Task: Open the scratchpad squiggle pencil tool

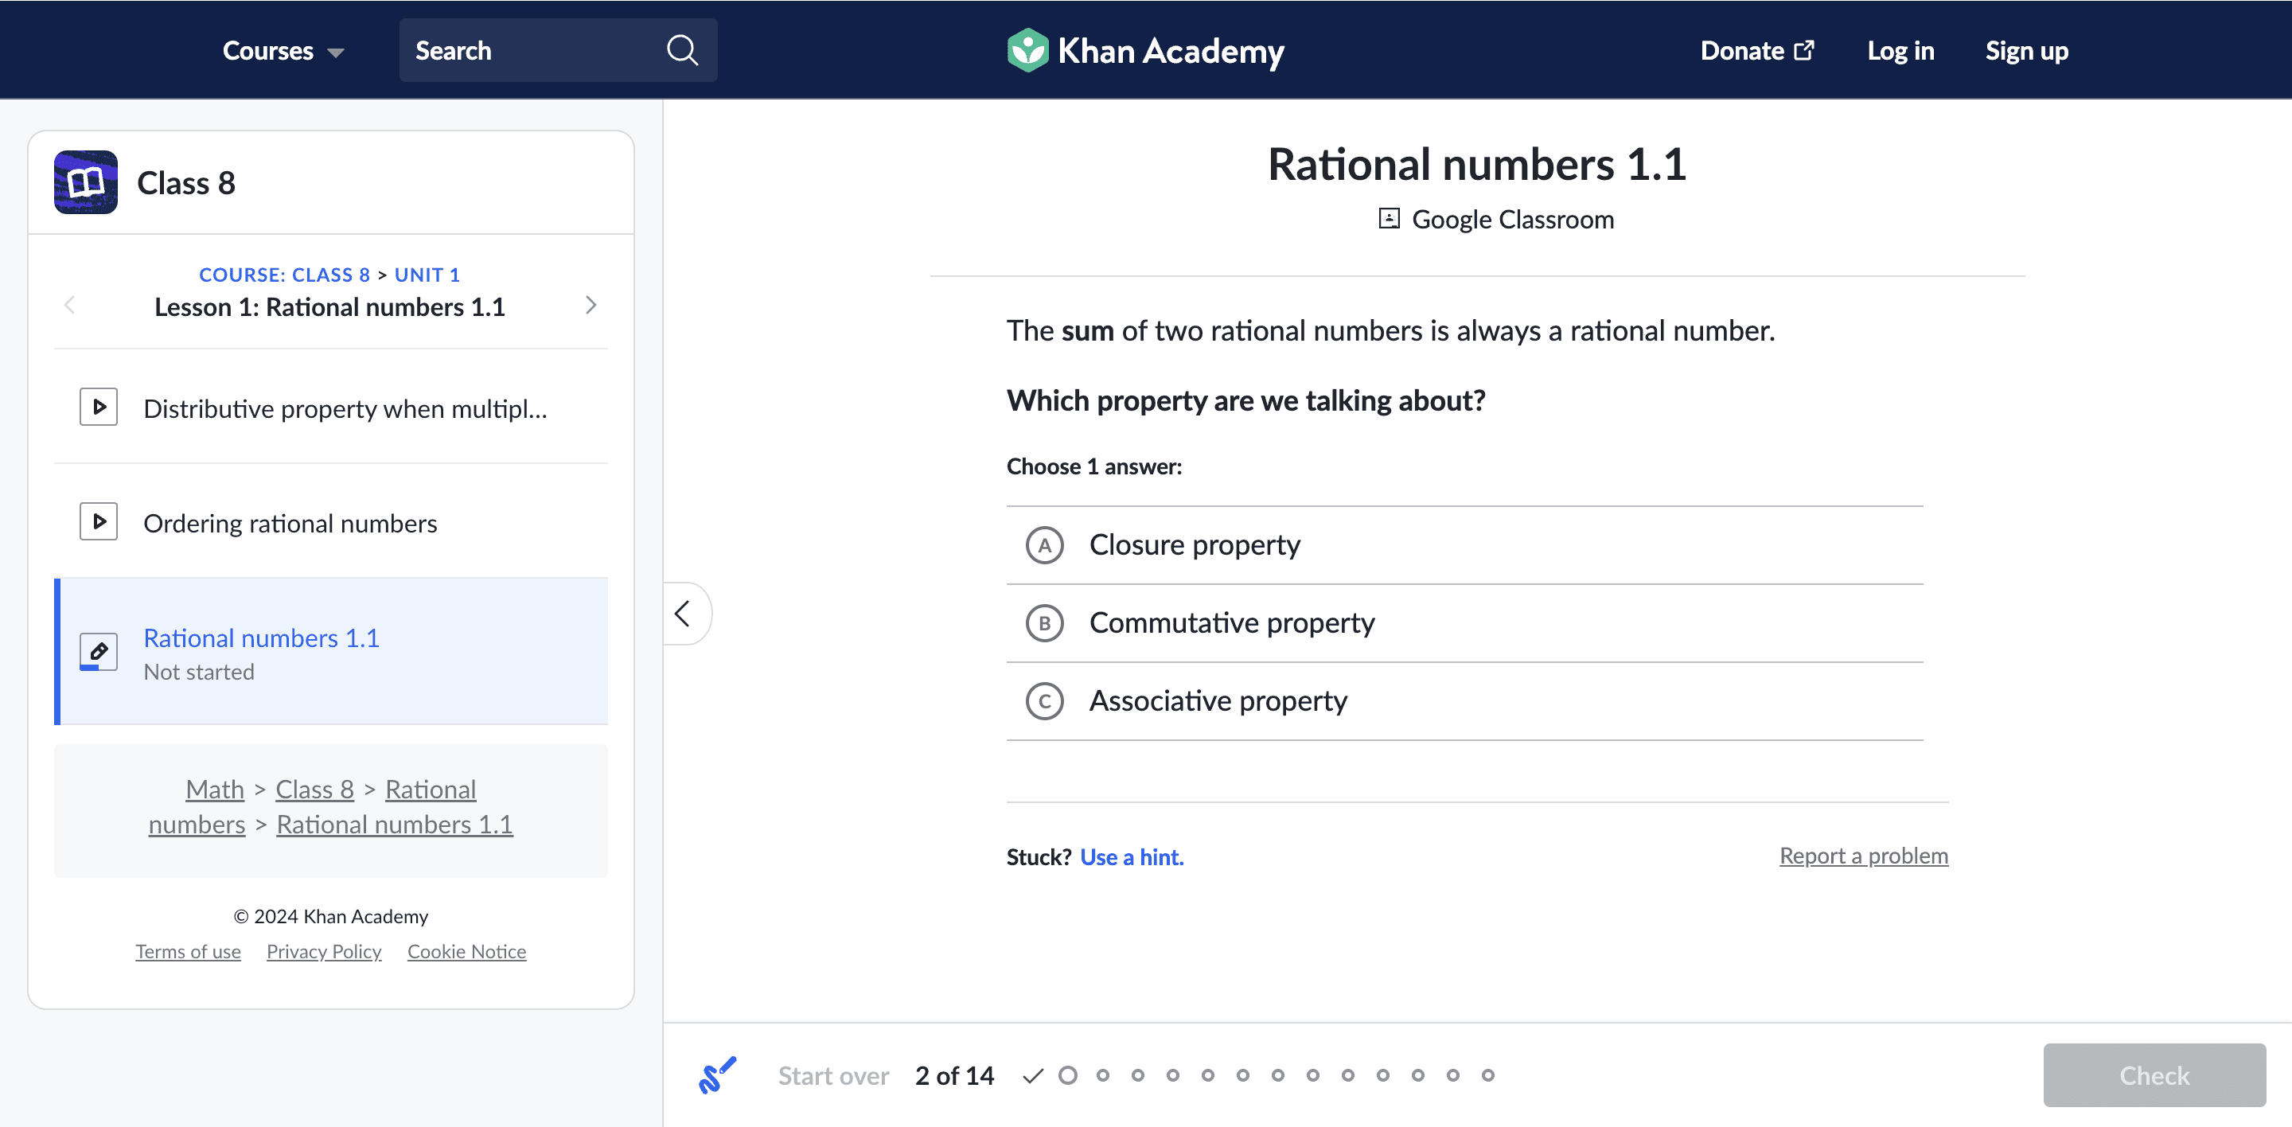Action: coord(717,1074)
